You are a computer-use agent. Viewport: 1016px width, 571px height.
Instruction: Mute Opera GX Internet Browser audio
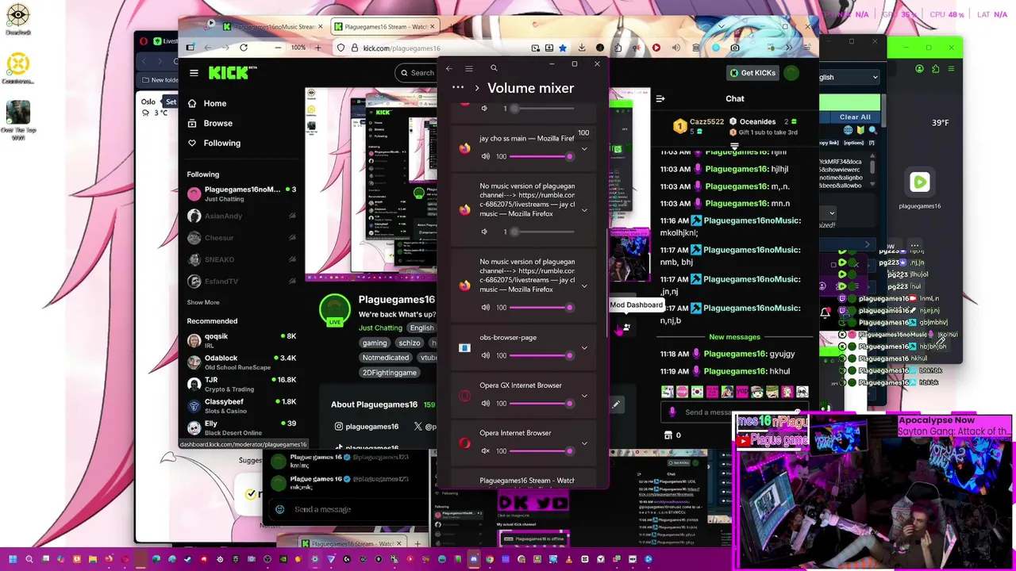(485, 403)
